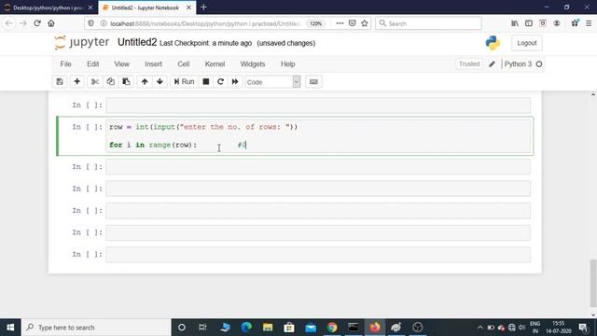This screenshot has width=597, height=336.
Task: Paste cells below icon
Action: [x=126, y=81]
